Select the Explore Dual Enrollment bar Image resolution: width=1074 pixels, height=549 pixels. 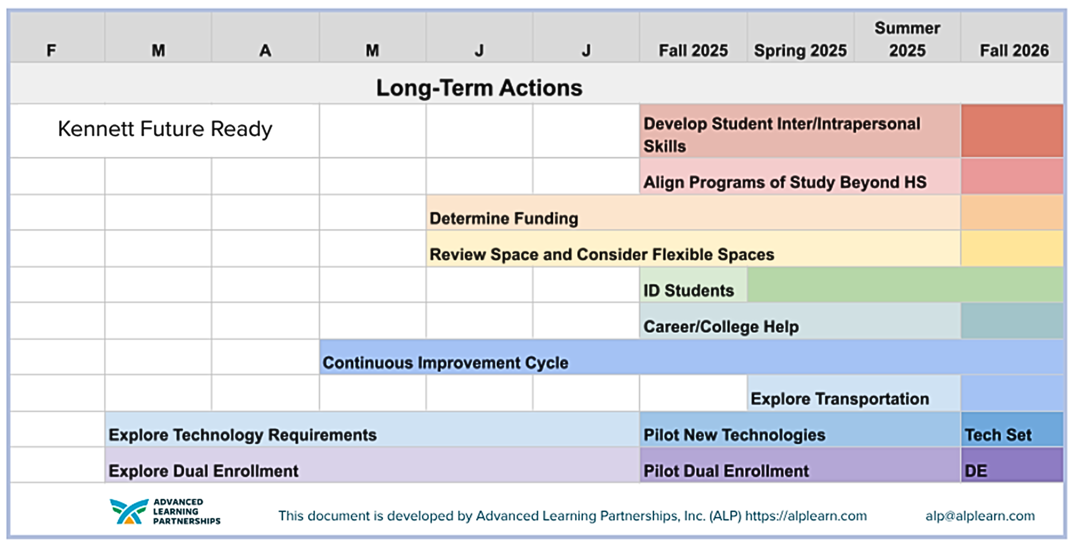(x=204, y=470)
